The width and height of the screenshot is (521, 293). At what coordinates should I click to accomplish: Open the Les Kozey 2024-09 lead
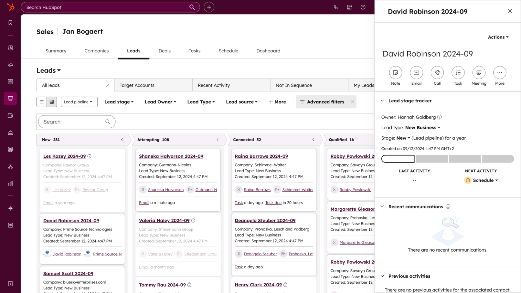[x=65, y=156]
